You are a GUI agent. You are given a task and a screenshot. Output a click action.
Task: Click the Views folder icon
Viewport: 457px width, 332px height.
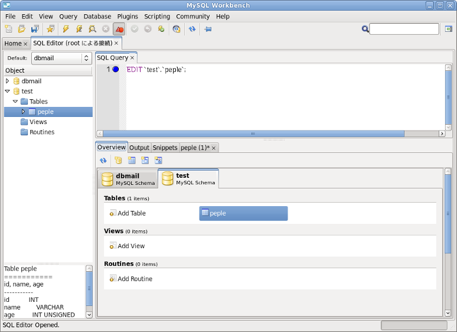click(24, 122)
